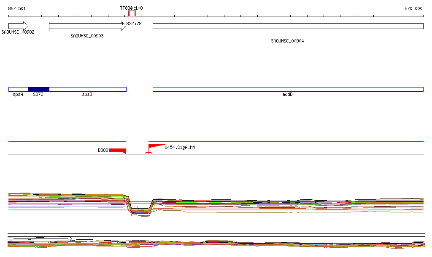Click the TT832:78 terminator label
This screenshot has height=257, width=432.
[132, 24]
